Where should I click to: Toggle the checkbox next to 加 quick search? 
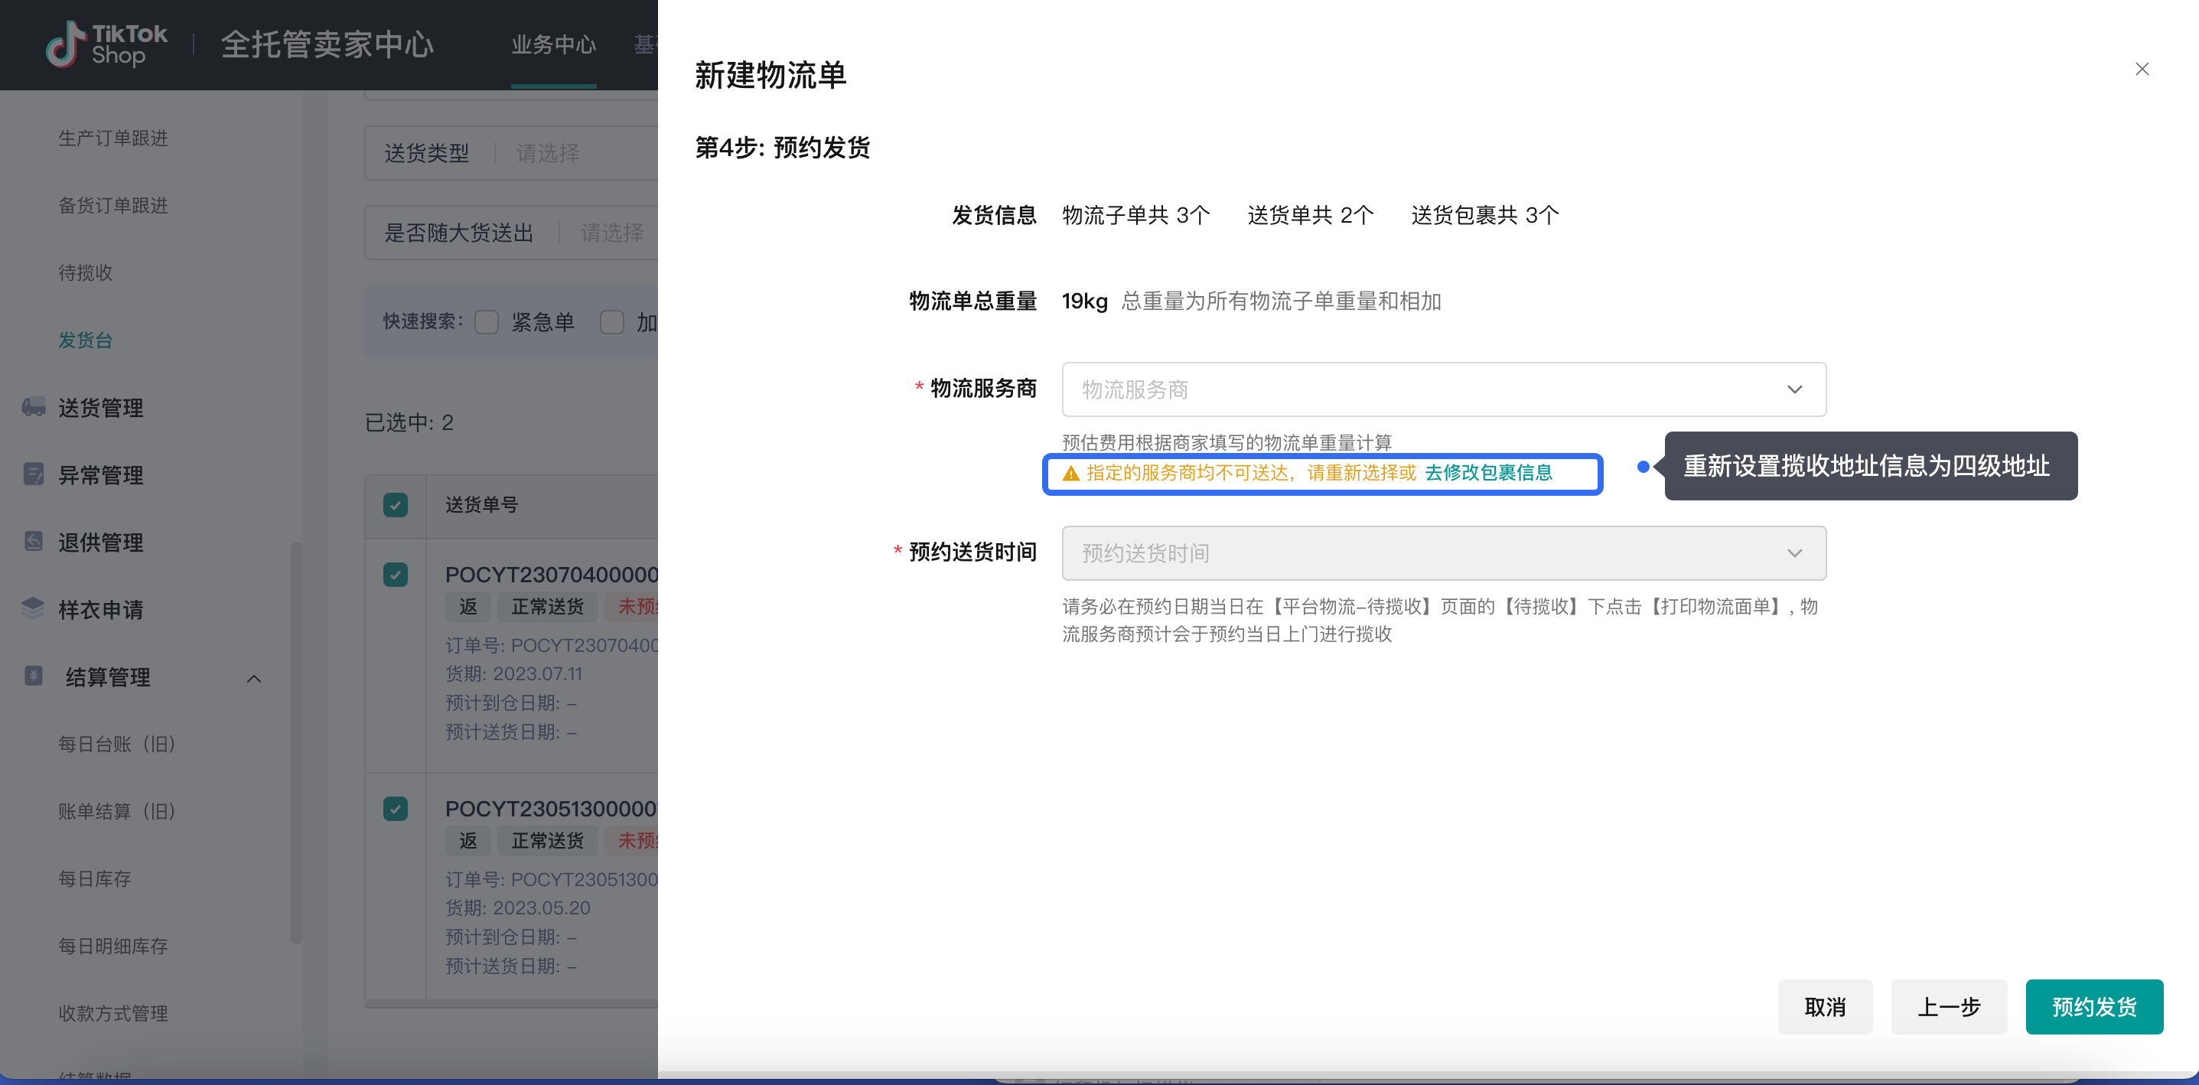(612, 322)
